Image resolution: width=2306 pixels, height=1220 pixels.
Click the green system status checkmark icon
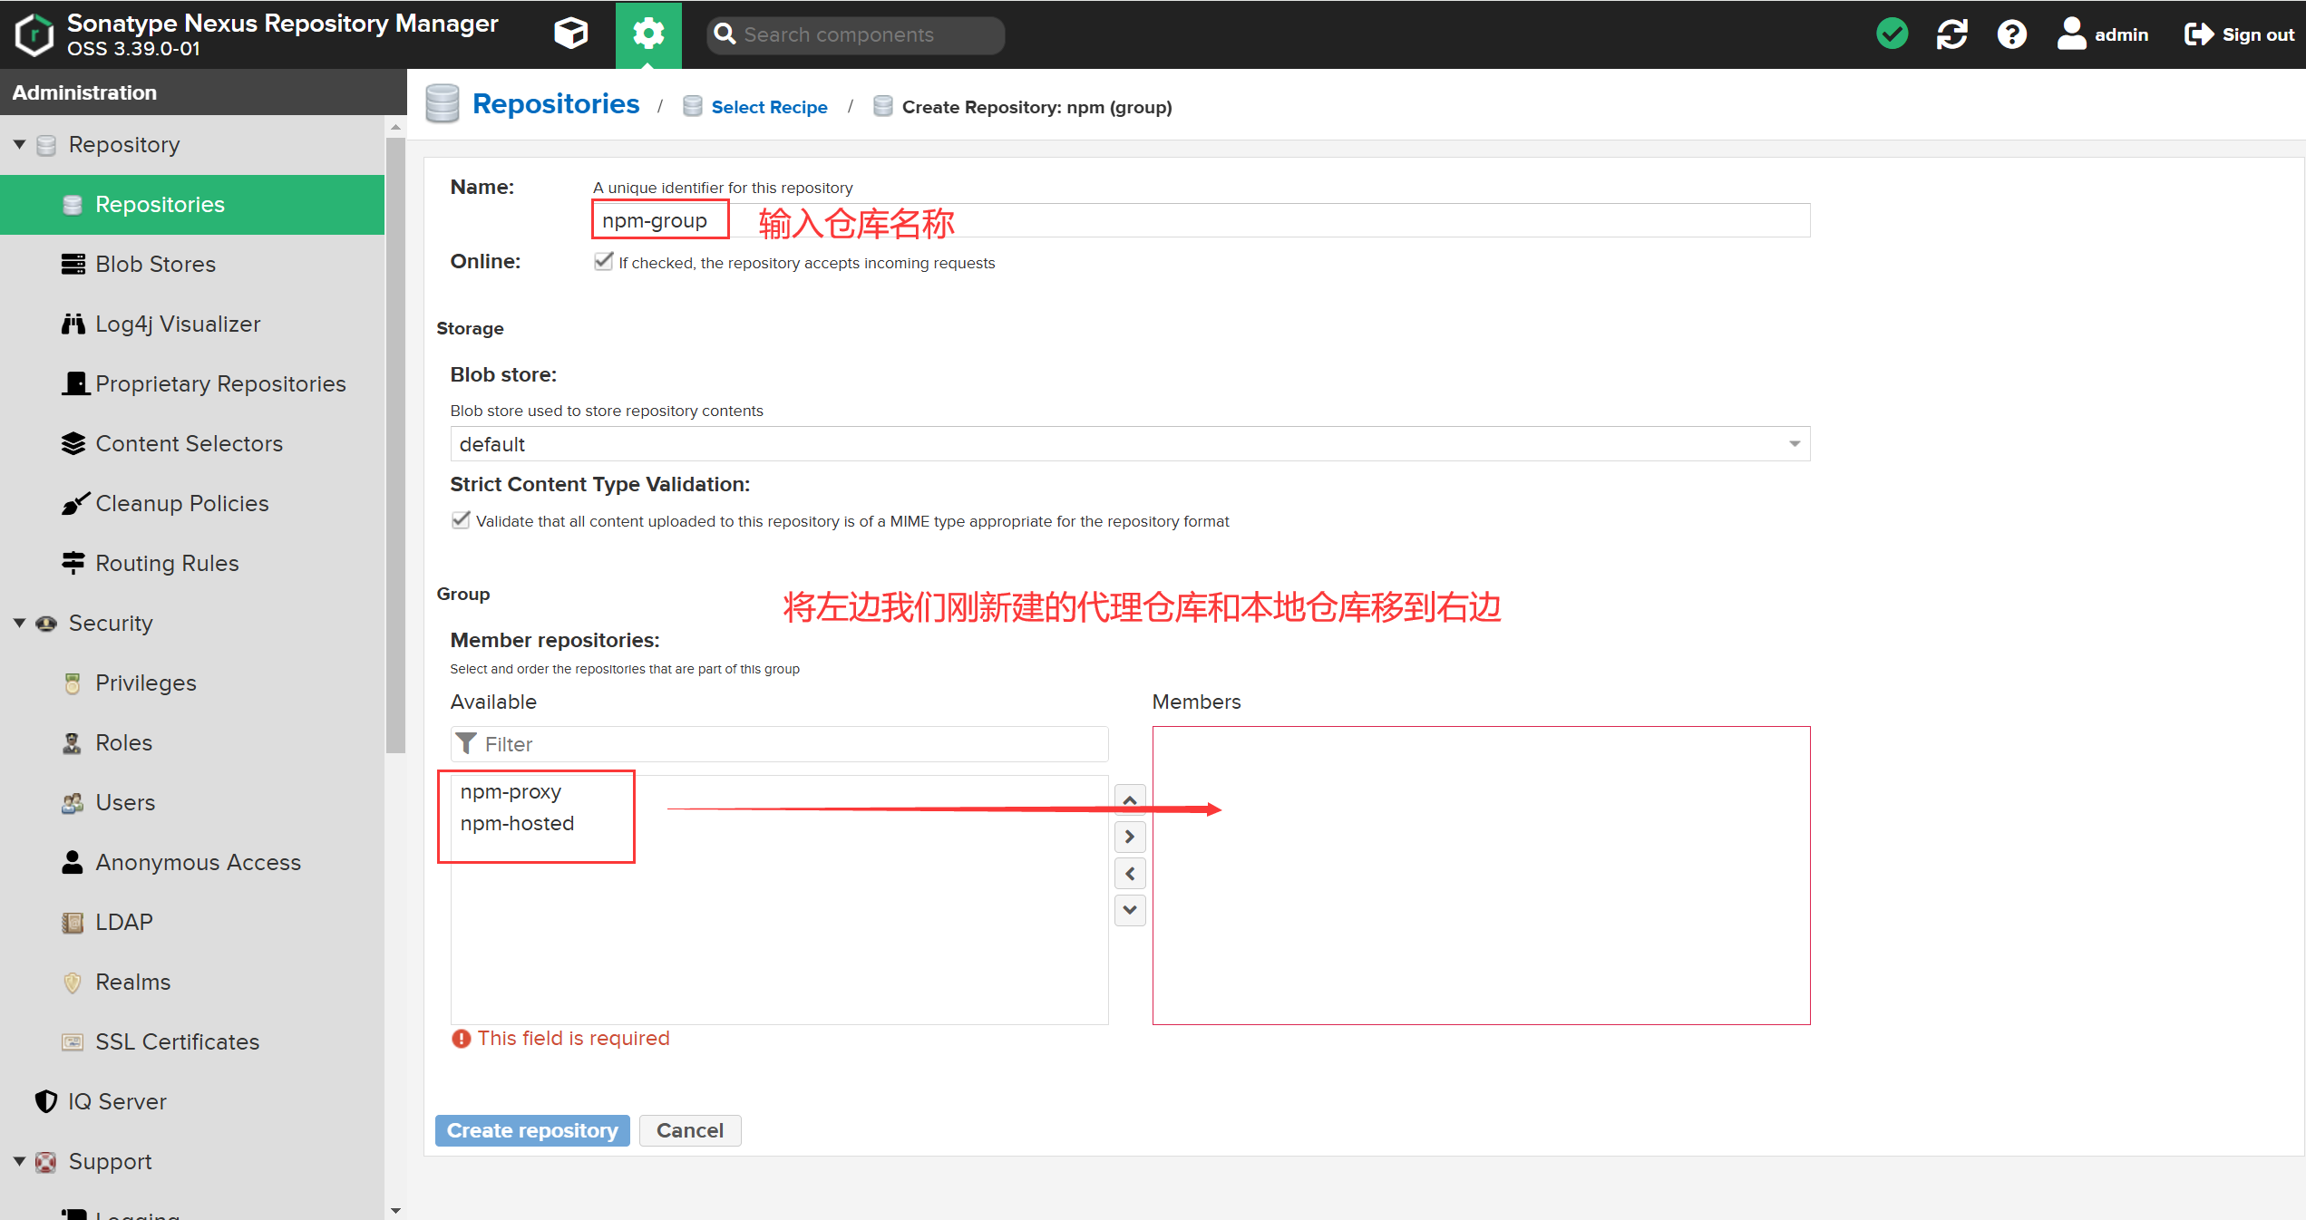1892,34
